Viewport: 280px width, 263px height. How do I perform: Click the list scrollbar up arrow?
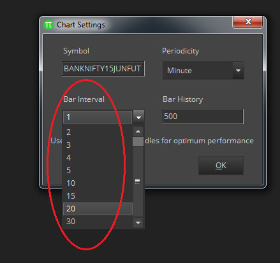click(138, 131)
